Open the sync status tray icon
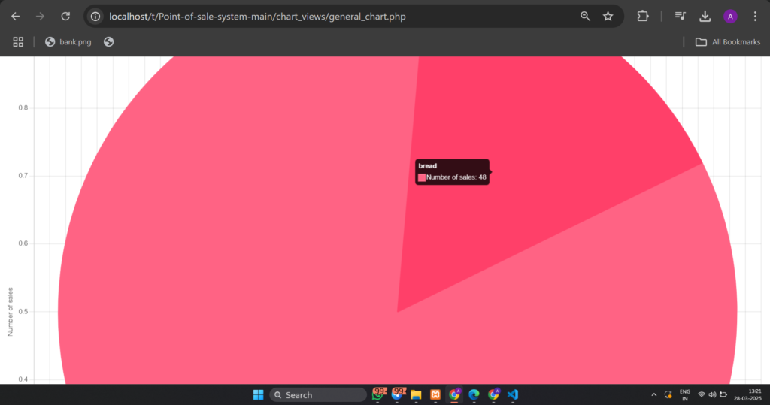 668,394
